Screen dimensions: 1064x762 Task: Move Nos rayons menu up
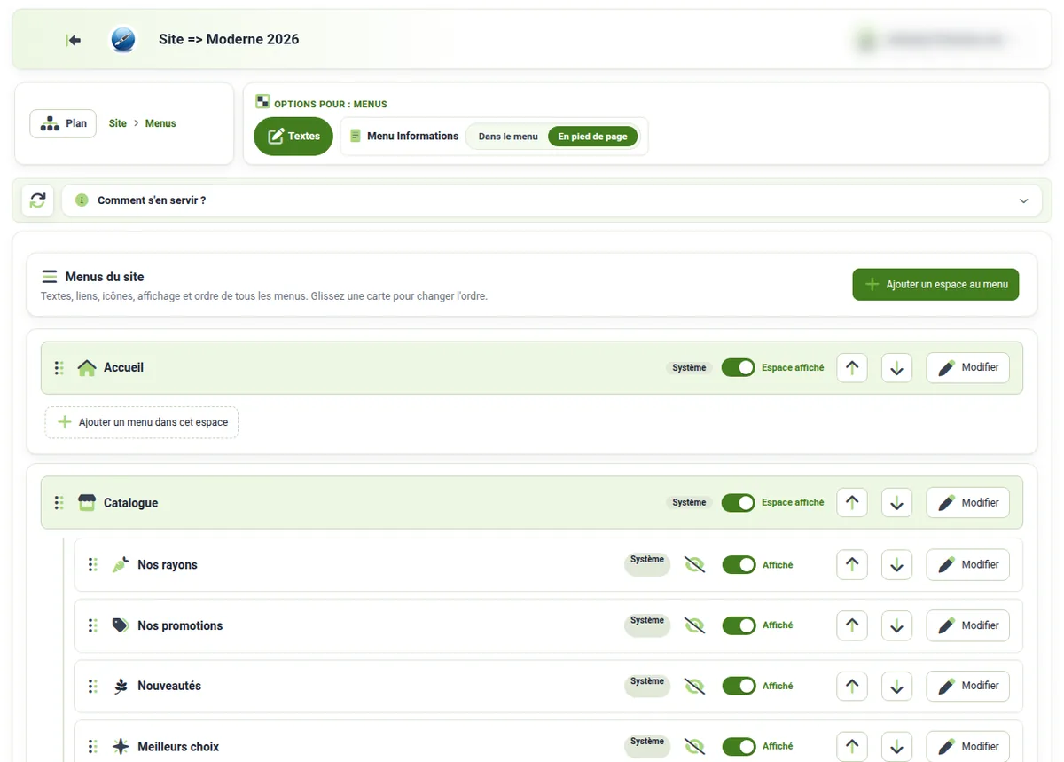852,565
